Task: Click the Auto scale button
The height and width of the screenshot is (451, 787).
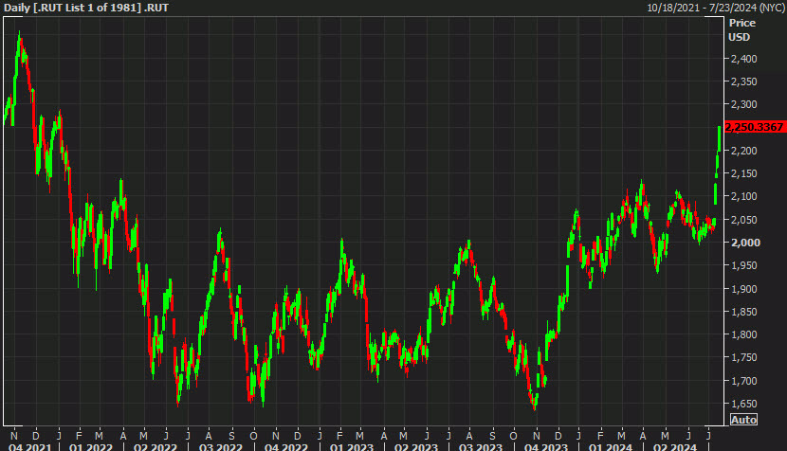Action: click(x=743, y=420)
